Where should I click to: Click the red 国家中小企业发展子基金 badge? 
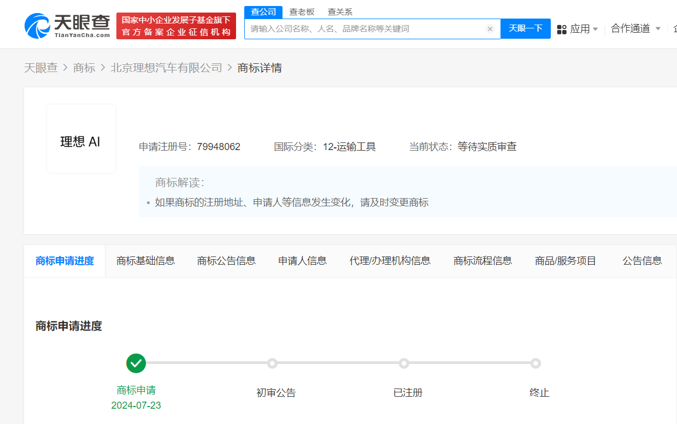tap(175, 25)
